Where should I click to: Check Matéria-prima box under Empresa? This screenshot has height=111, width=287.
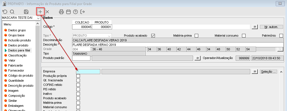(x=78, y=103)
